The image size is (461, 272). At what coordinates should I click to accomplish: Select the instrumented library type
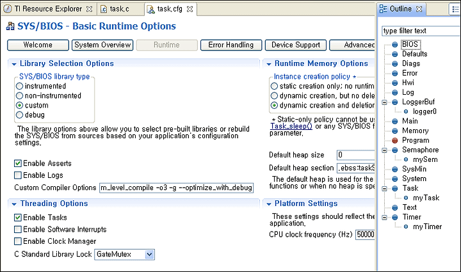(x=19, y=86)
